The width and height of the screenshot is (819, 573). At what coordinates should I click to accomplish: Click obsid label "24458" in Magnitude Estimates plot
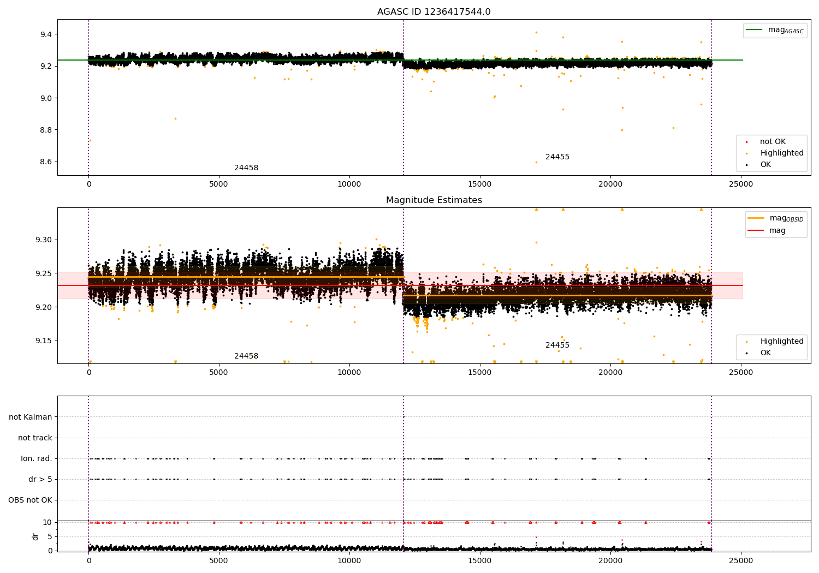246,356
